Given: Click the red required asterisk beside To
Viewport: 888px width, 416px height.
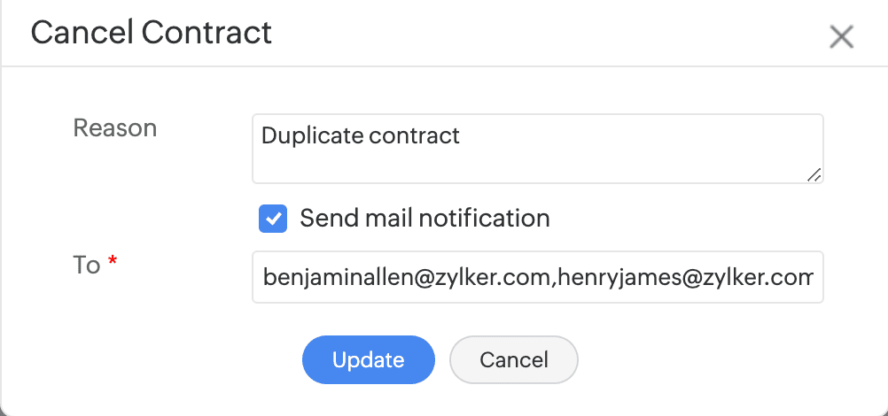Looking at the screenshot, I should tap(113, 262).
